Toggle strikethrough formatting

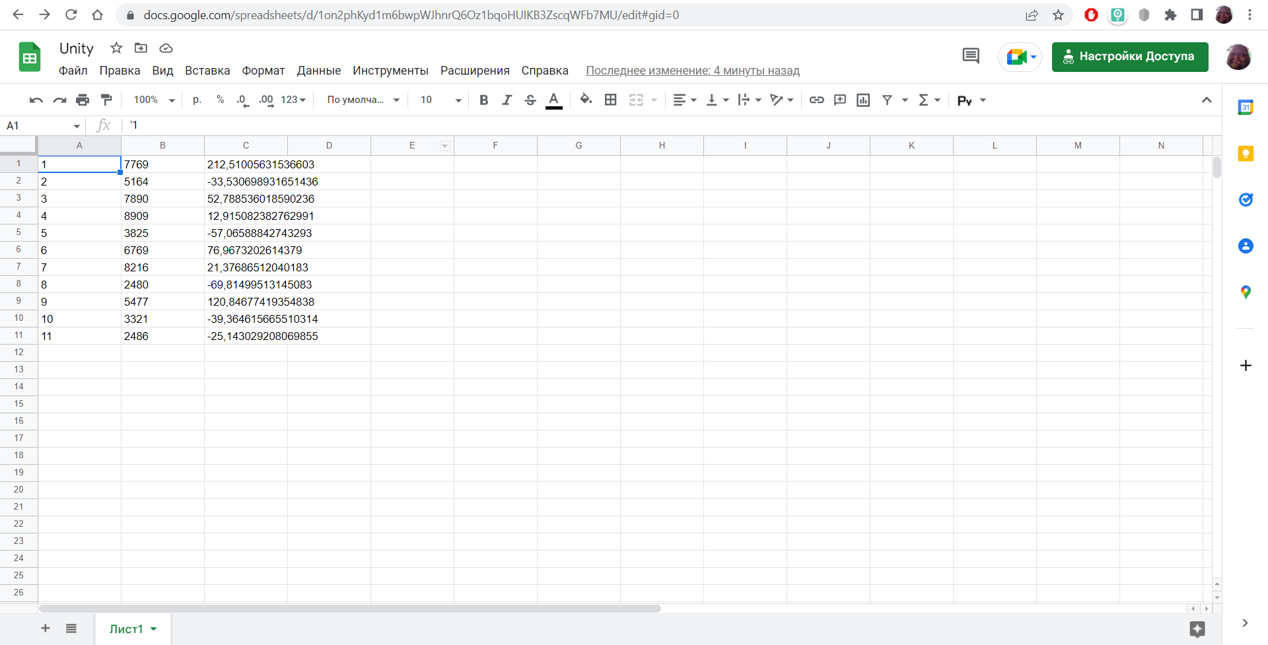[x=530, y=100]
